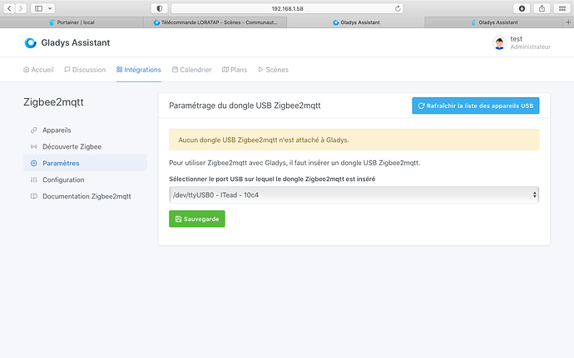This screenshot has height=358, width=574.
Task: Open new tab with plus icon
Action: pyautogui.click(x=568, y=22)
